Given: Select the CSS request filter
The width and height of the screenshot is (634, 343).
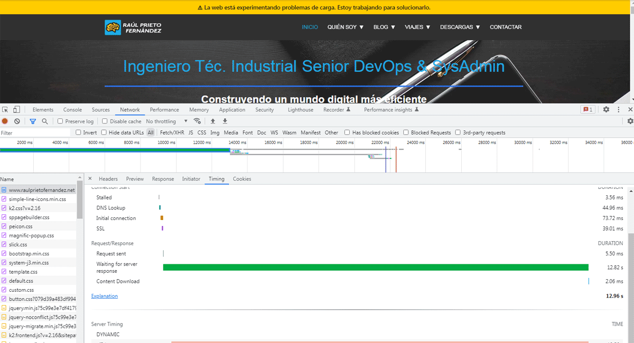Looking at the screenshot, I should [202, 132].
